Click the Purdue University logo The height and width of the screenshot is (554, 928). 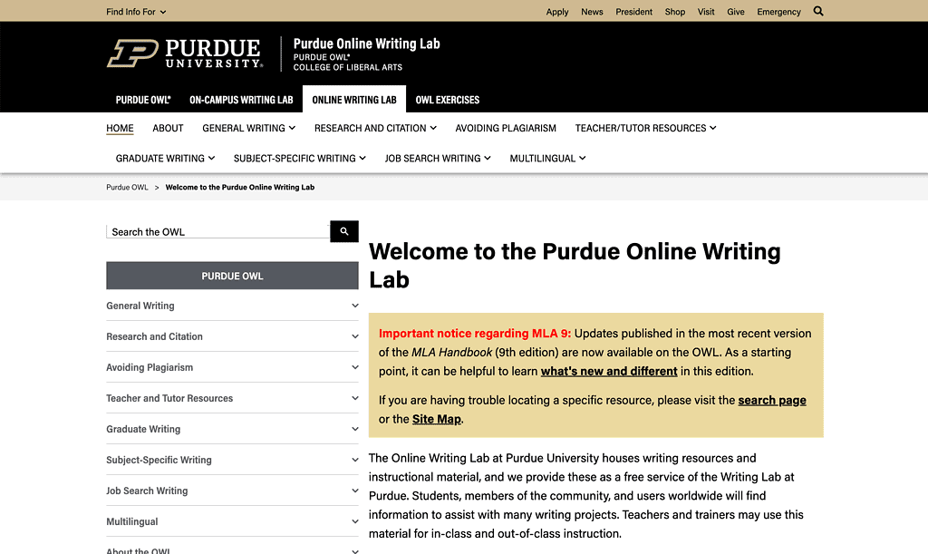click(185, 53)
